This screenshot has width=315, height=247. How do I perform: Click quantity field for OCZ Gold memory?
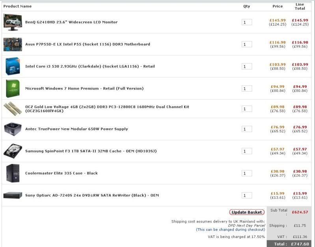(247, 109)
